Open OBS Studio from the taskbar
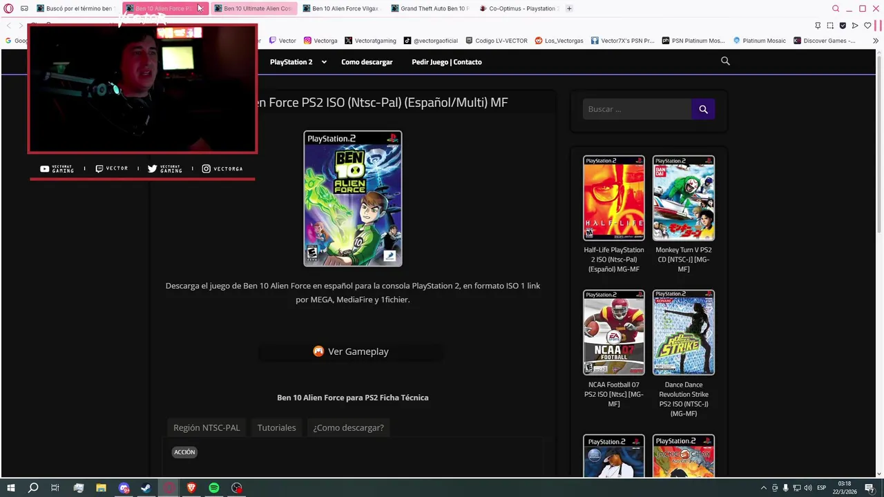 coord(237,488)
